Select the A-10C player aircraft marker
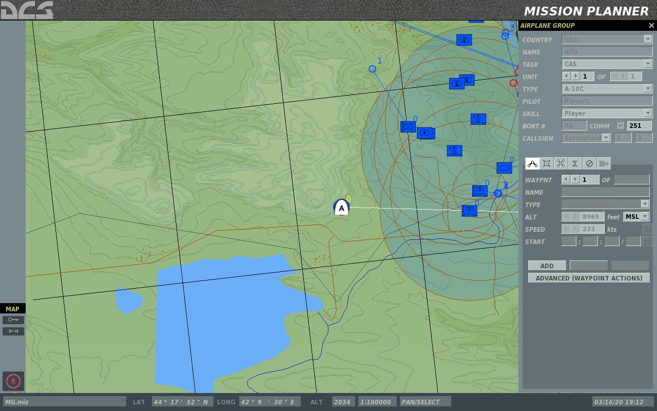 (x=341, y=208)
